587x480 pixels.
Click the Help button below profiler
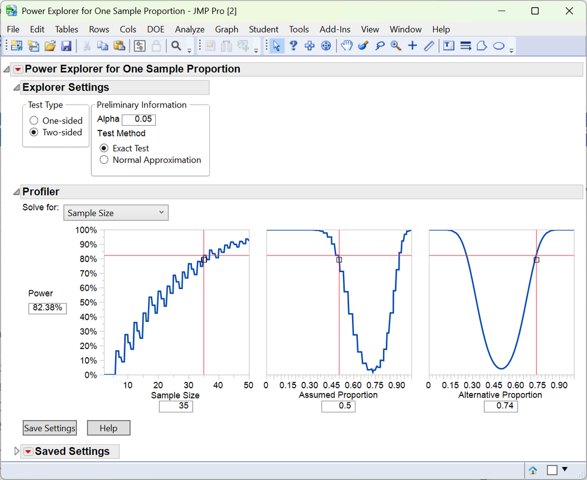click(108, 428)
